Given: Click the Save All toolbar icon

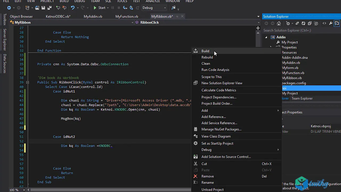Looking at the screenshot, I should 49,8.
